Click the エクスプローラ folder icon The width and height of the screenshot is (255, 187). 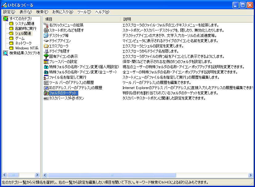[x=46, y=46]
